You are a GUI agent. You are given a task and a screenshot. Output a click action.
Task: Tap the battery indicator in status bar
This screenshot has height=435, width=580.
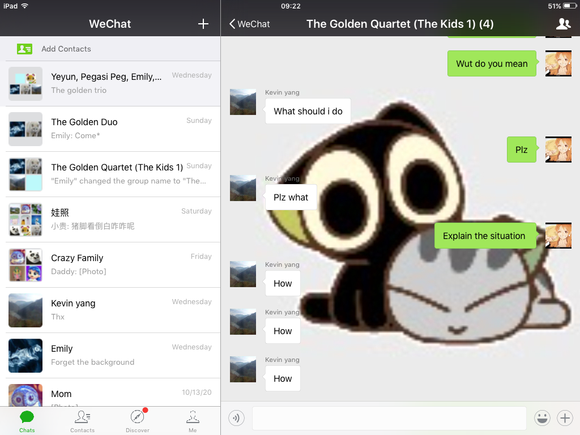click(x=569, y=6)
